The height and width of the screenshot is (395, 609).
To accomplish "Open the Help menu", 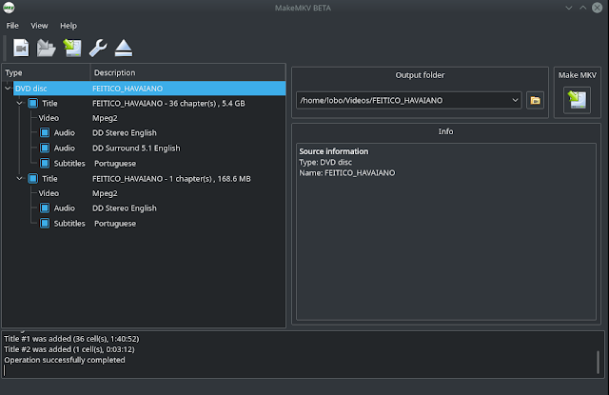I will [x=69, y=26].
